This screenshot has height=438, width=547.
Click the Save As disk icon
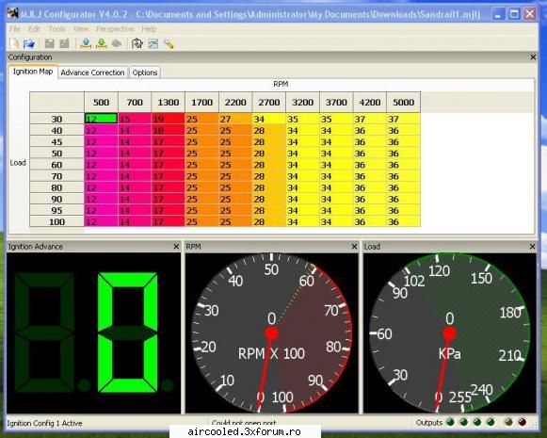point(64,43)
